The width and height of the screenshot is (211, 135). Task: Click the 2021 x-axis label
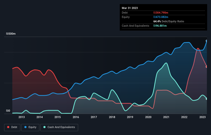coord(166,117)
